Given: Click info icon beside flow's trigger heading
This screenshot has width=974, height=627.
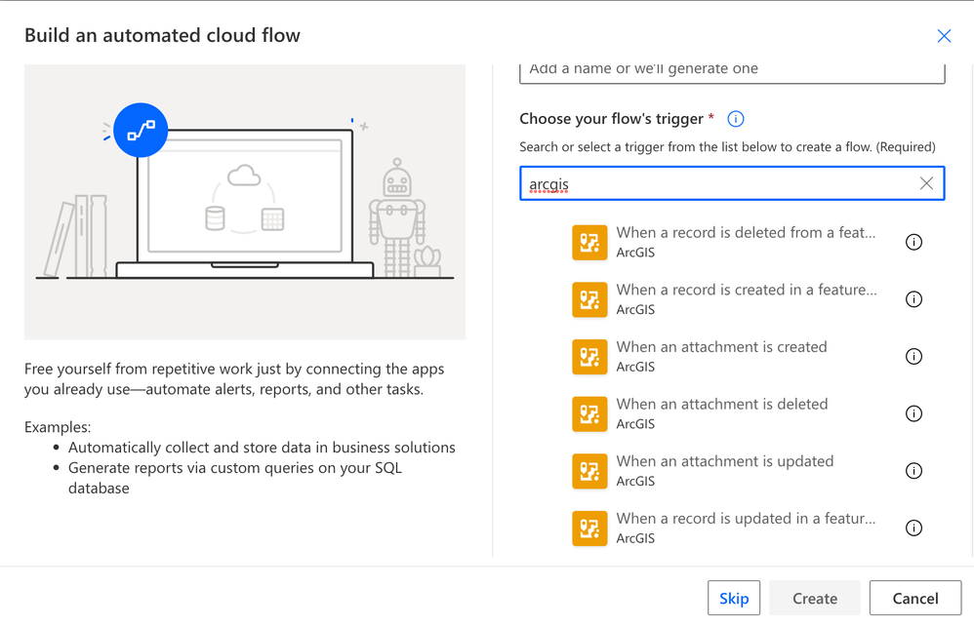Looking at the screenshot, I should click(x=736, y=119).
